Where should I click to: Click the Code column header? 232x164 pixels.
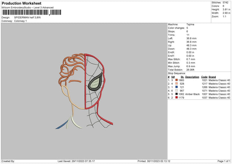[205, 77]
